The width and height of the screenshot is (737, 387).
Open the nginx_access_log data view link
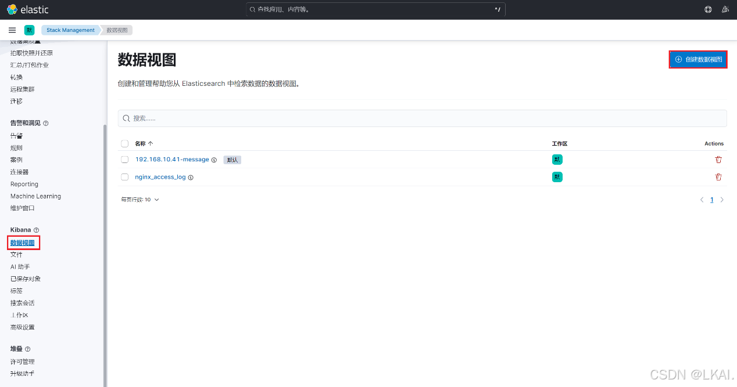(x=160, y=177)
